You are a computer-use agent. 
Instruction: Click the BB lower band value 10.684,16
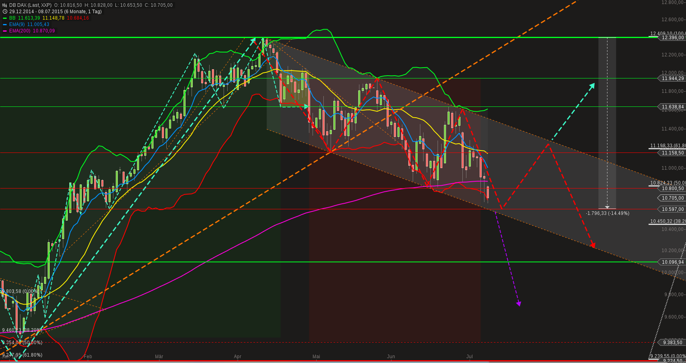click(x=78, y=18)
